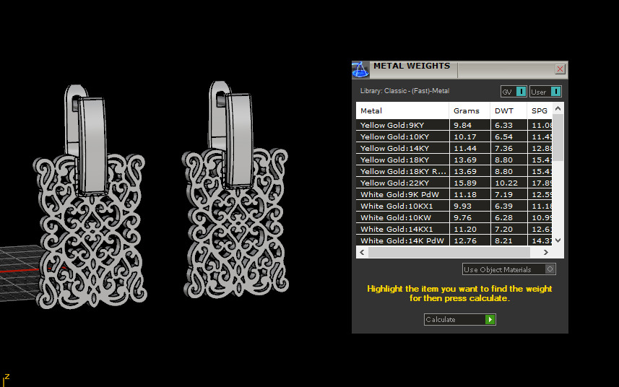Select the White Gold:10KW row
This screenshot has width=619, height=387.
point(454,217)
